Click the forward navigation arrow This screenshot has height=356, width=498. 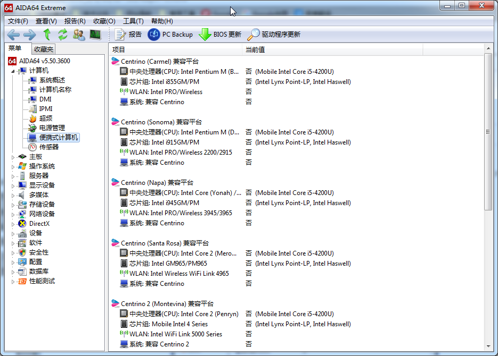(30, 35)
